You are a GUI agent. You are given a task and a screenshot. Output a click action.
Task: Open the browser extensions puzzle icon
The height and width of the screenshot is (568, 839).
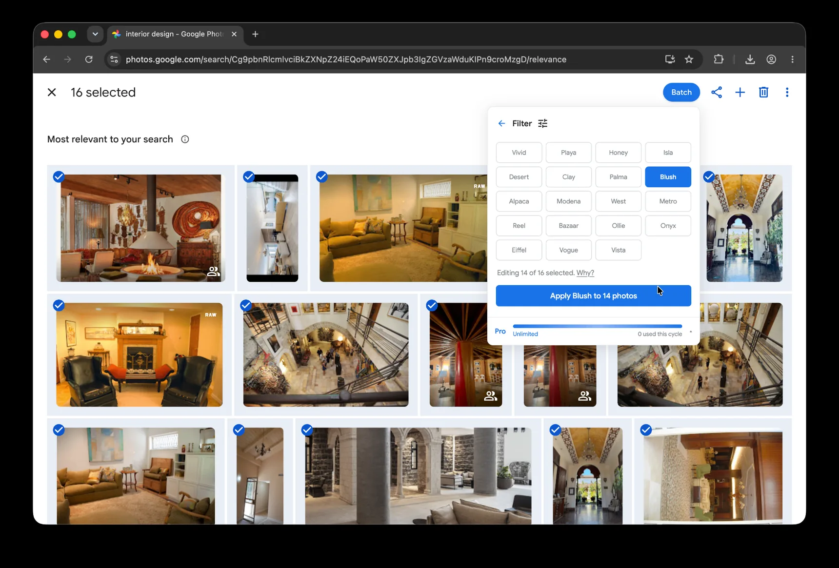point(719,59)
